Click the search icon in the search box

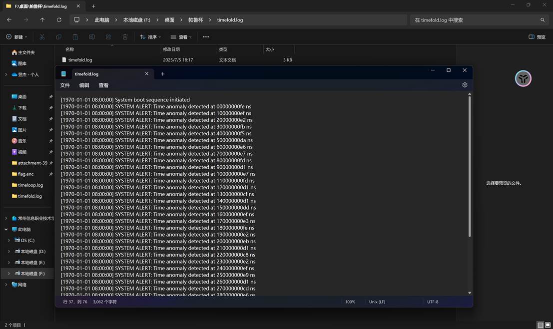click(x=543, y=20)
